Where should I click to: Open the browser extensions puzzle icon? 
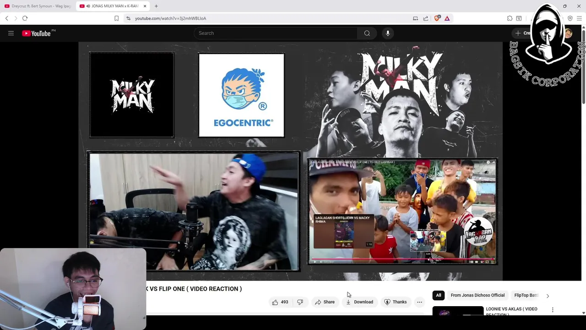pyautogui.click(x=510, y=18)
